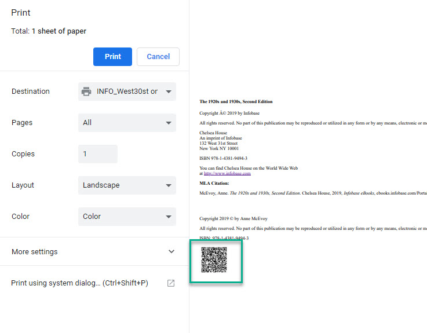Viewport: 427px width, 333px height.
Task: Click the MLA Citation heading in preview
Action: (214, 183)
